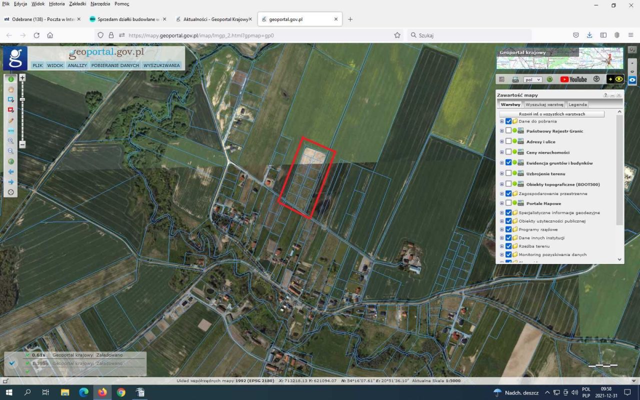This screenshot has height=400, width=640.
Task: Click the magnifier zoom-in tool
Action: (10, 141)
